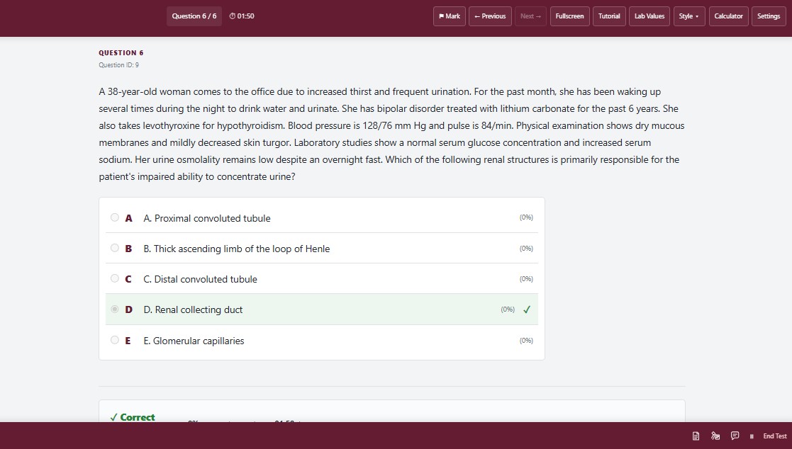Enter Fullscreen mode
The width and height of the screenshot is (792, 449).
tap(570, 16)
